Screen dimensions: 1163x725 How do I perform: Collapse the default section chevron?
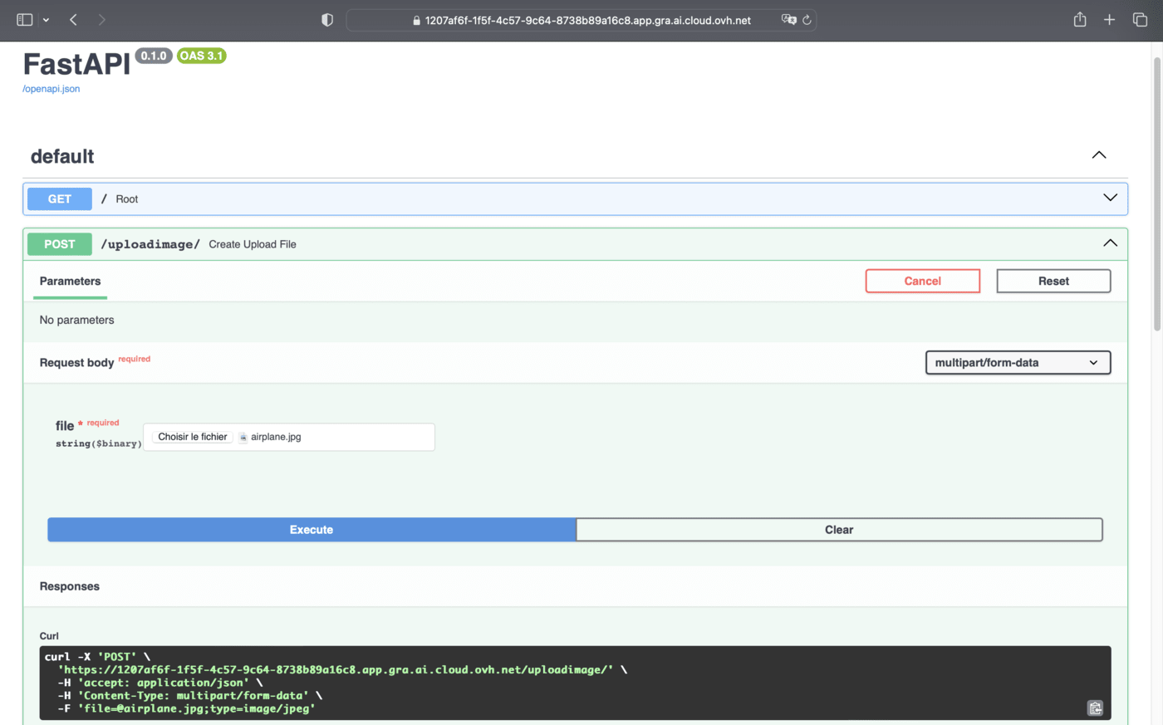click(1098, 155)
